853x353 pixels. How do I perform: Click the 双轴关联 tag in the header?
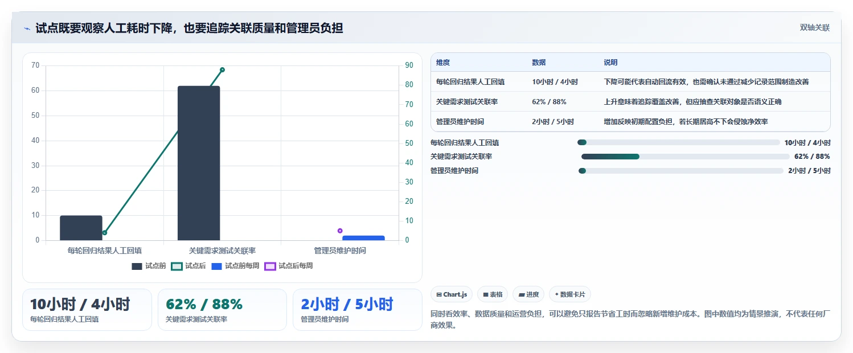pyautogui.click(x=815, y=28)
